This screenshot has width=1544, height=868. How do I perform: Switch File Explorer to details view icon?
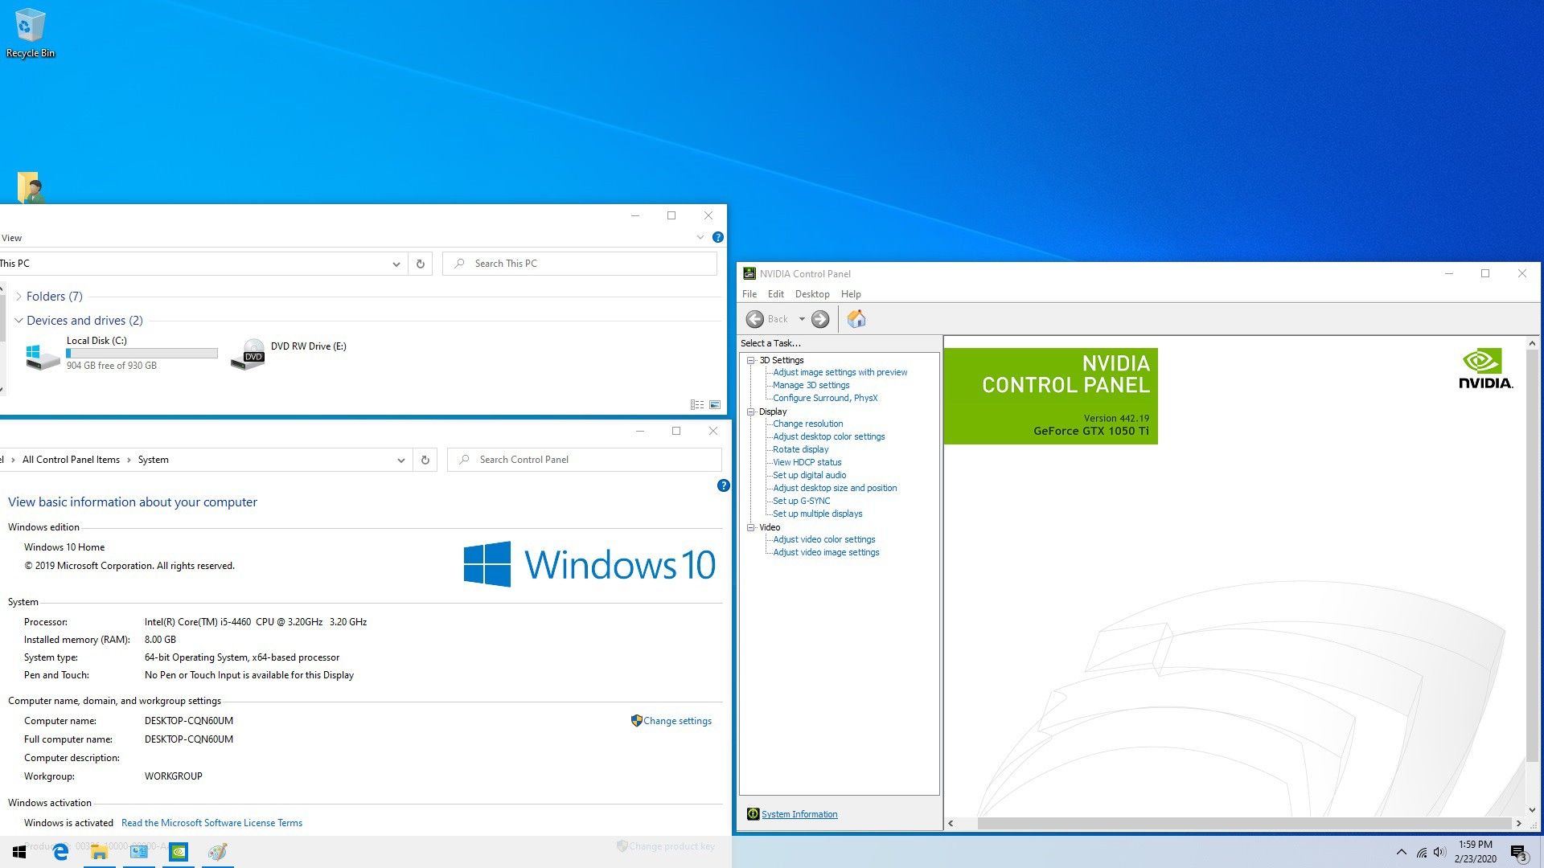tap(697, 405)
